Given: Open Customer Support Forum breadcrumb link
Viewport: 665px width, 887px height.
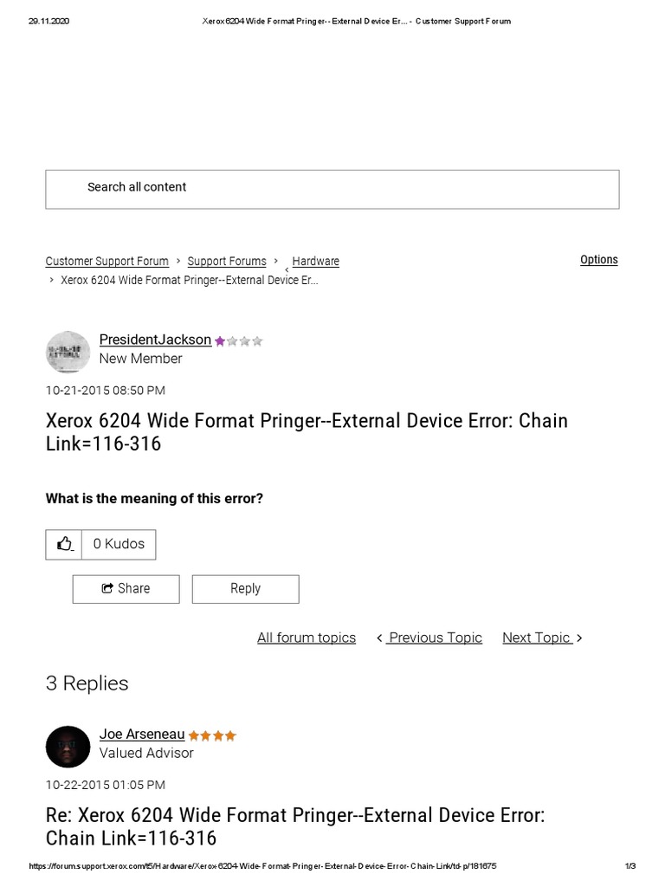Looking at the screenshot, I should coord(107,262).
